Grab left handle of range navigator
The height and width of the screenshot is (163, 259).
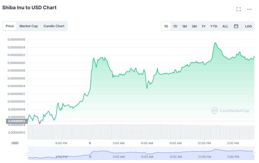tap(28, 153)
